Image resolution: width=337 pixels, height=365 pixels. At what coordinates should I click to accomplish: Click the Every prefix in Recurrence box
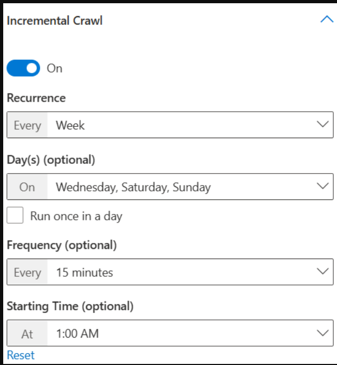[27, 125]
